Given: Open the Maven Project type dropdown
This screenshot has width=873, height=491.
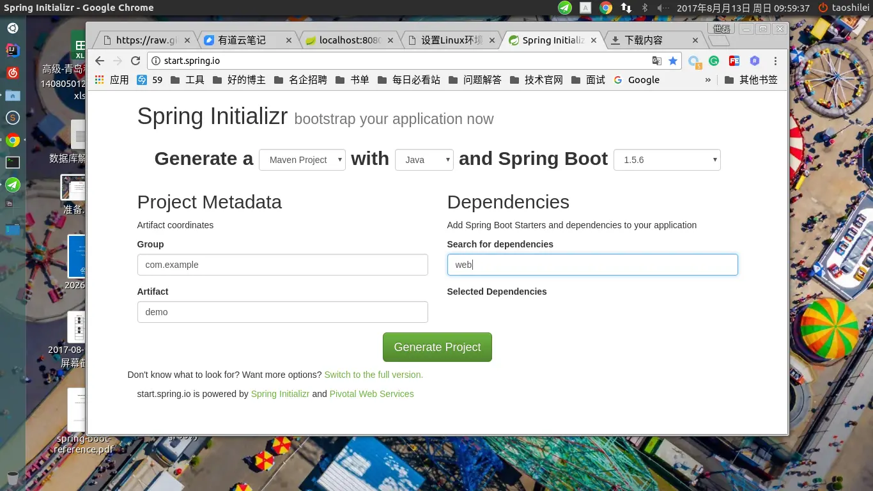Looking at the screenshot, I should click(302, 160).
